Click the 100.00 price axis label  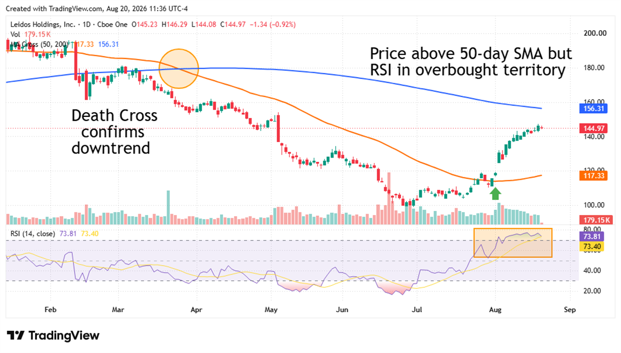tap(594, 205)
